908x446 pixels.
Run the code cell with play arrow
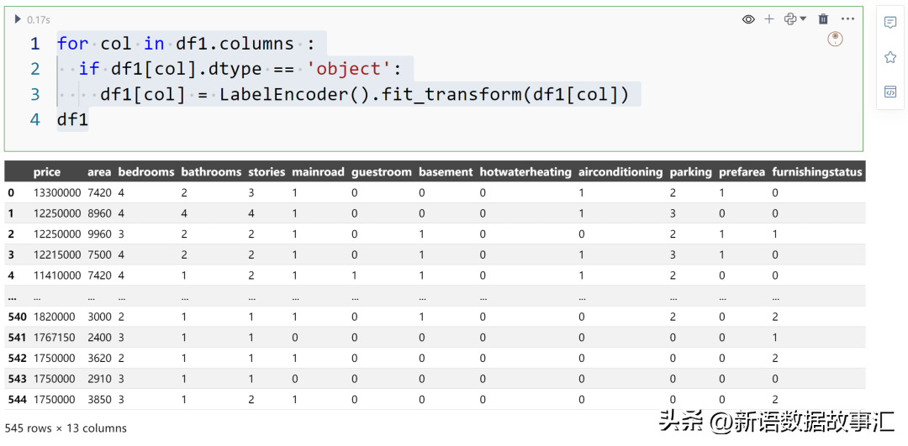(x=18, y=19)
